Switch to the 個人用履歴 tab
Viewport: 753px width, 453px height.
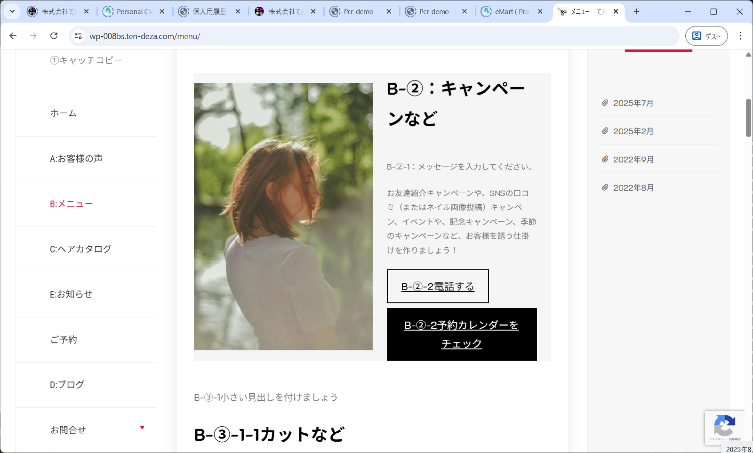(209, 12)
